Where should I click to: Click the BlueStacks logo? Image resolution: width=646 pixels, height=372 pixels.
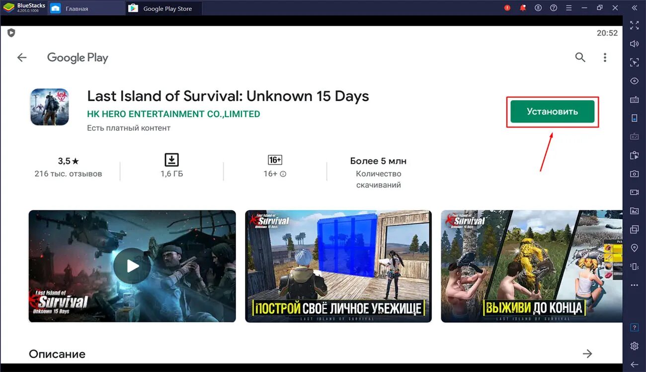click(x=8, y=7)
